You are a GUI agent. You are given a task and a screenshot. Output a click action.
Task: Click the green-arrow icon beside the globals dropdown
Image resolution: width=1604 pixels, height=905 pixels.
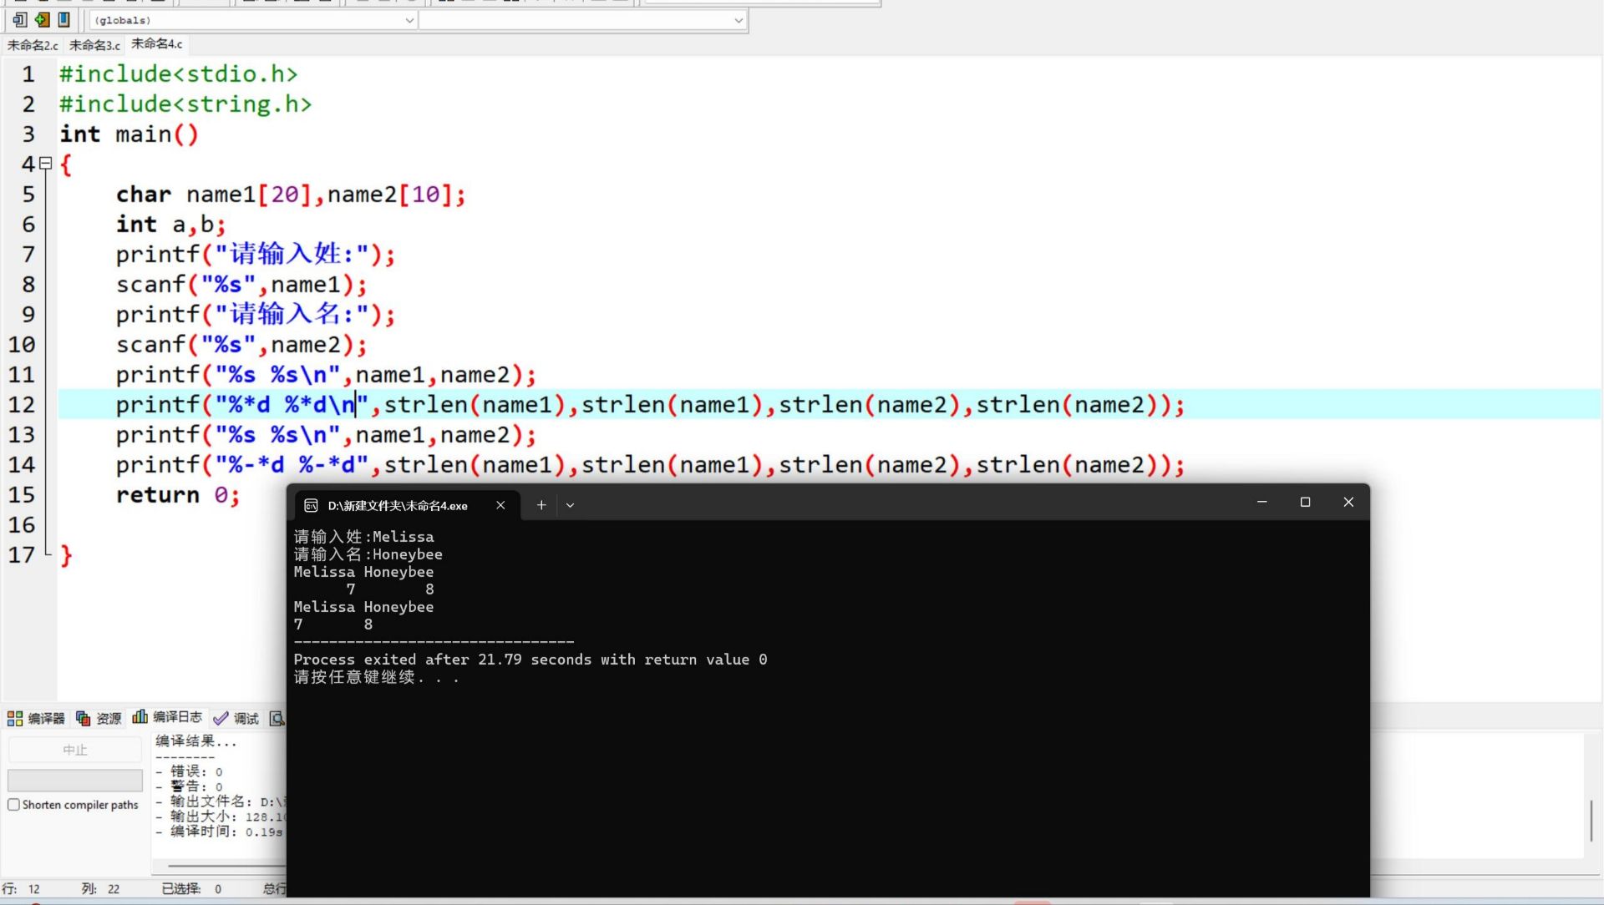point(42,19)
